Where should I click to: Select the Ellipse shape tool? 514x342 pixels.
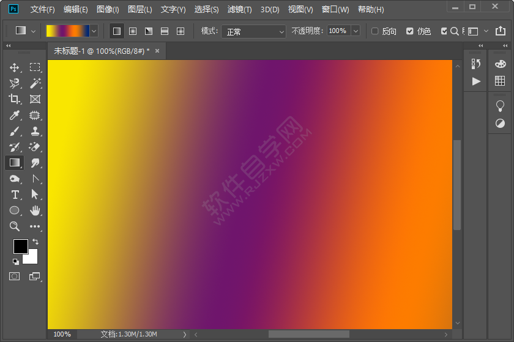pos(15,210)
